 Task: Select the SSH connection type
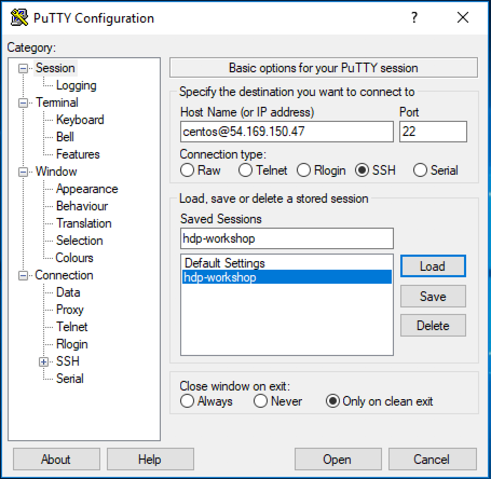pyautogui.click(x=362, y=170)
